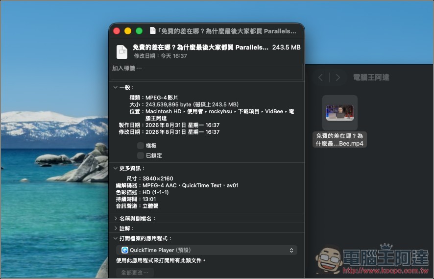
Task: Click the 持續時間 13:01 value
Action: pos(149,199)
